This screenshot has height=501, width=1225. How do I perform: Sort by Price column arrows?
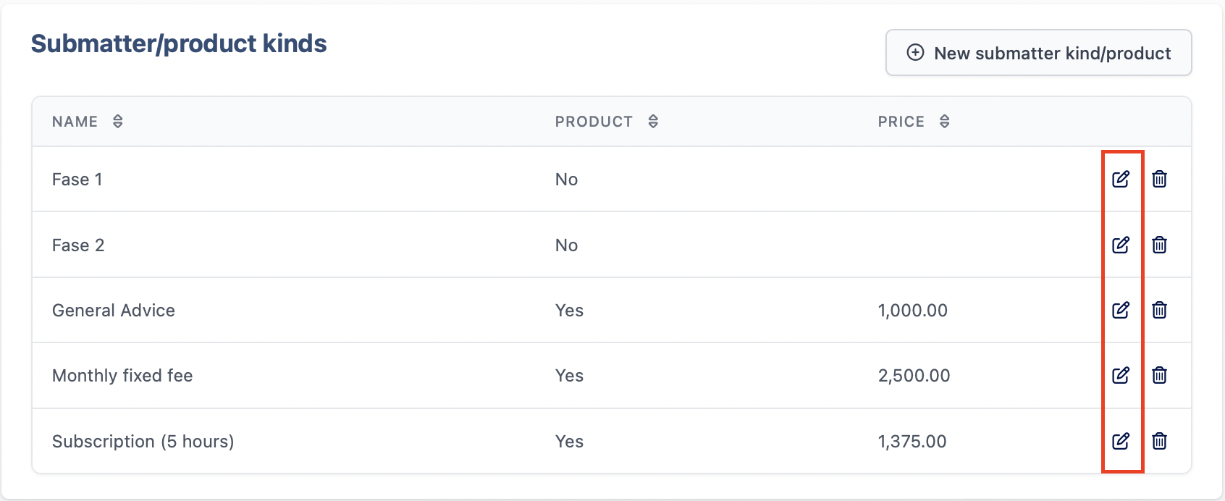point(944,122)
